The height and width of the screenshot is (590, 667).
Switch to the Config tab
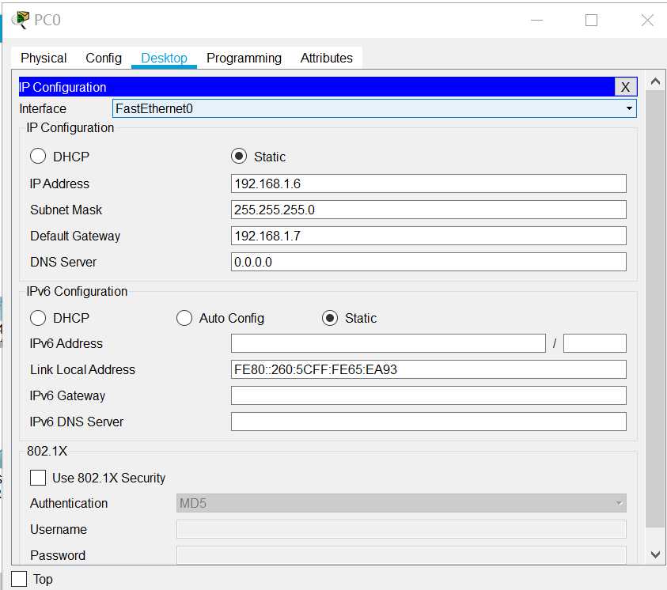[104, 58]
